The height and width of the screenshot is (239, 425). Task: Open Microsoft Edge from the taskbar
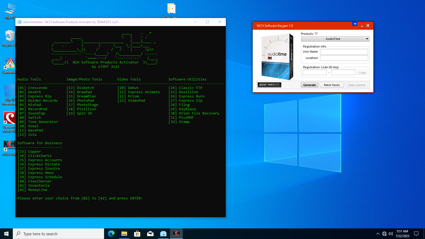[111, 234]
